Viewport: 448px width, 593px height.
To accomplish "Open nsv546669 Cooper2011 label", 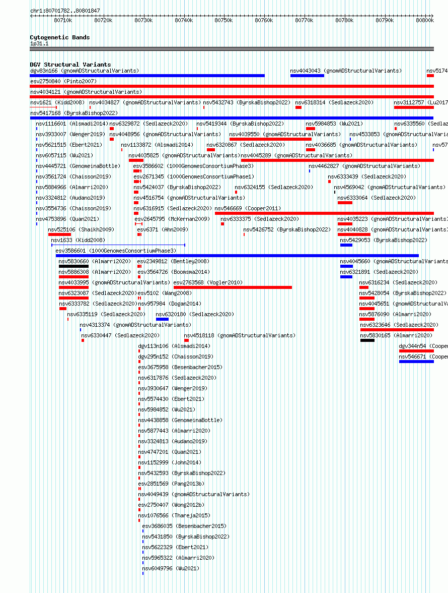I will click(x=248, y=208).
